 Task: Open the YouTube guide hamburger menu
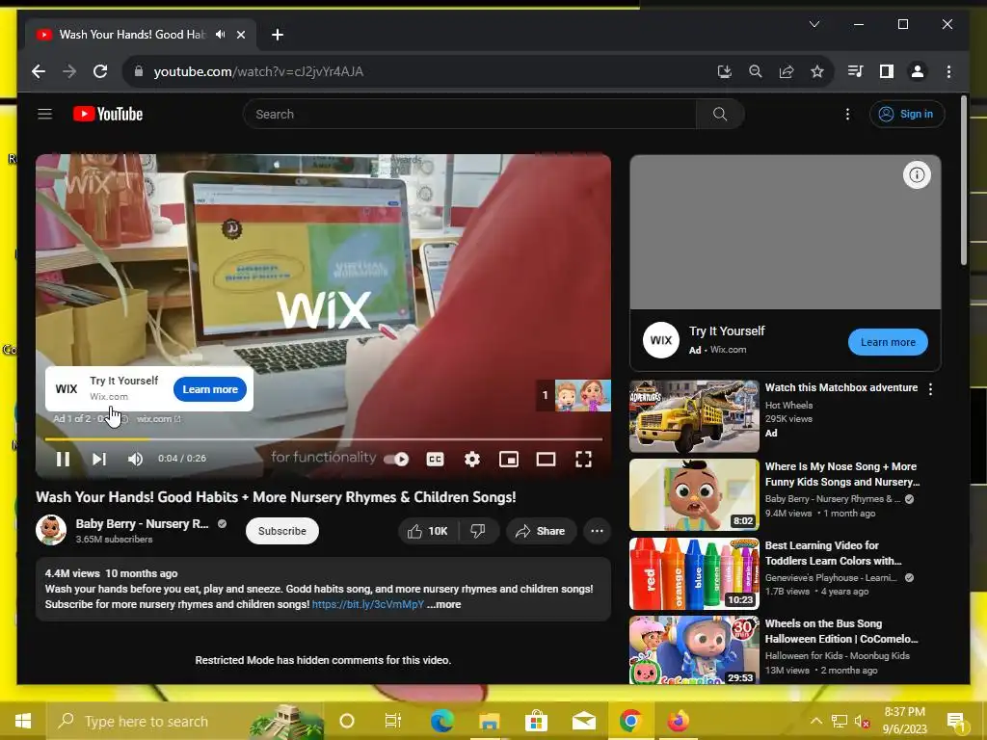[44, 114]
